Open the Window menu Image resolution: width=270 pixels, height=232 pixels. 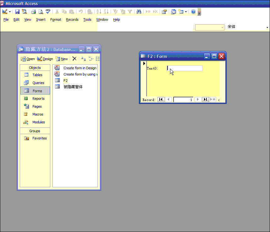tap(102, 20)
